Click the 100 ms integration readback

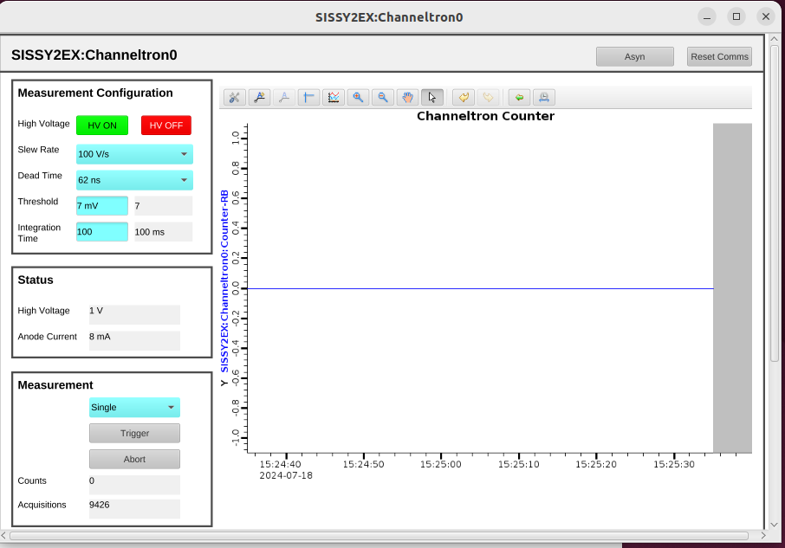point(163,231)
